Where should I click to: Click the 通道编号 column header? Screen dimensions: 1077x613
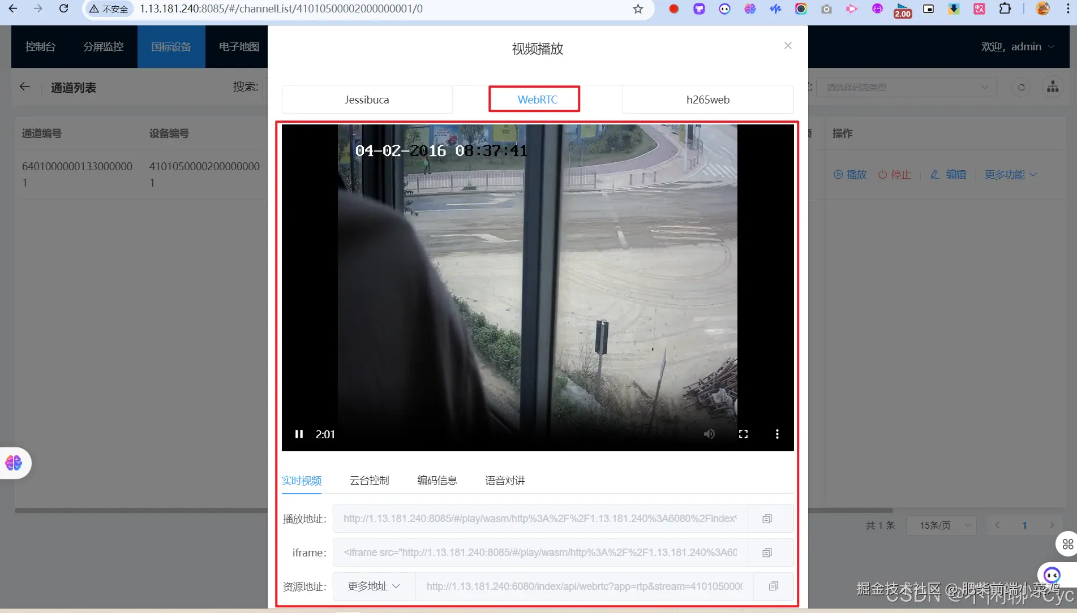(x=42, y=133)
